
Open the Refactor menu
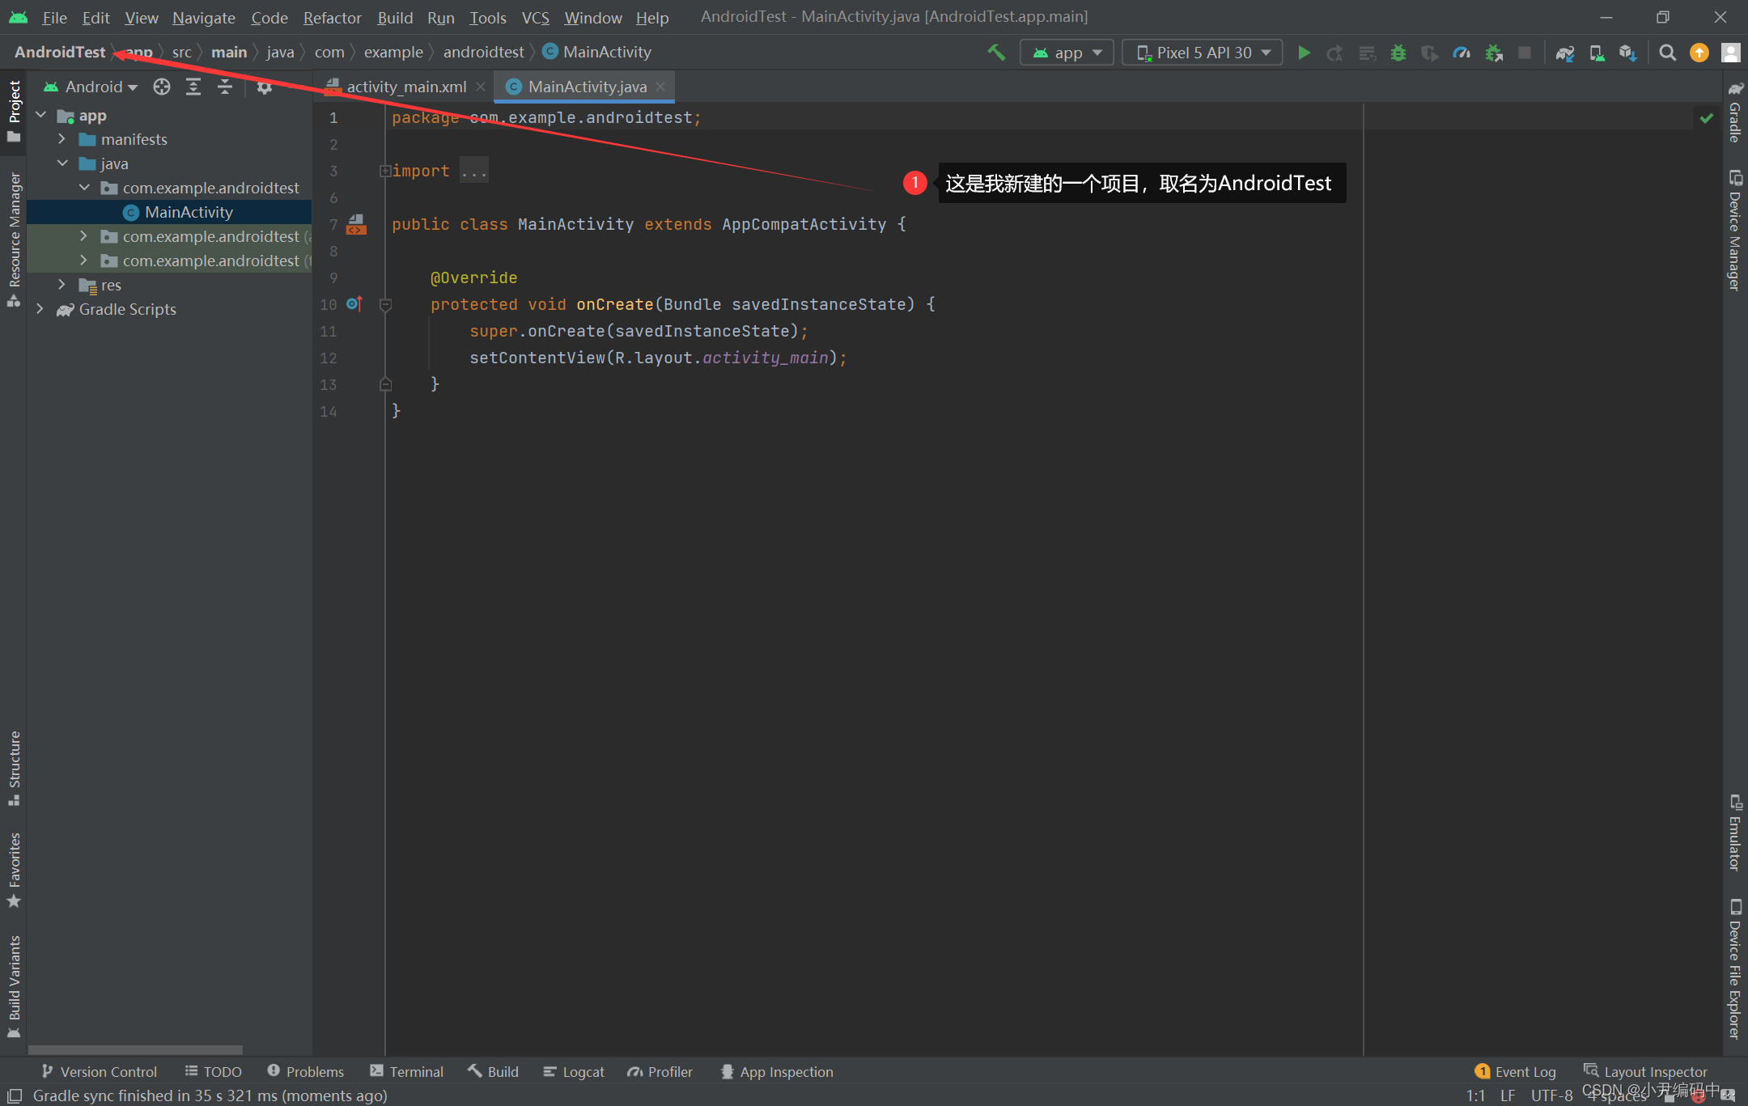332,17
